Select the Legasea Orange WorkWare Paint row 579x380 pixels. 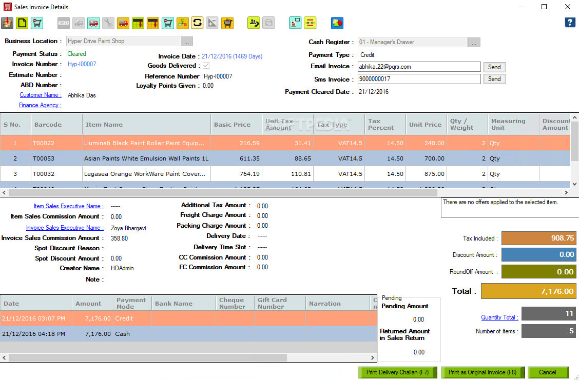point(285,174)
